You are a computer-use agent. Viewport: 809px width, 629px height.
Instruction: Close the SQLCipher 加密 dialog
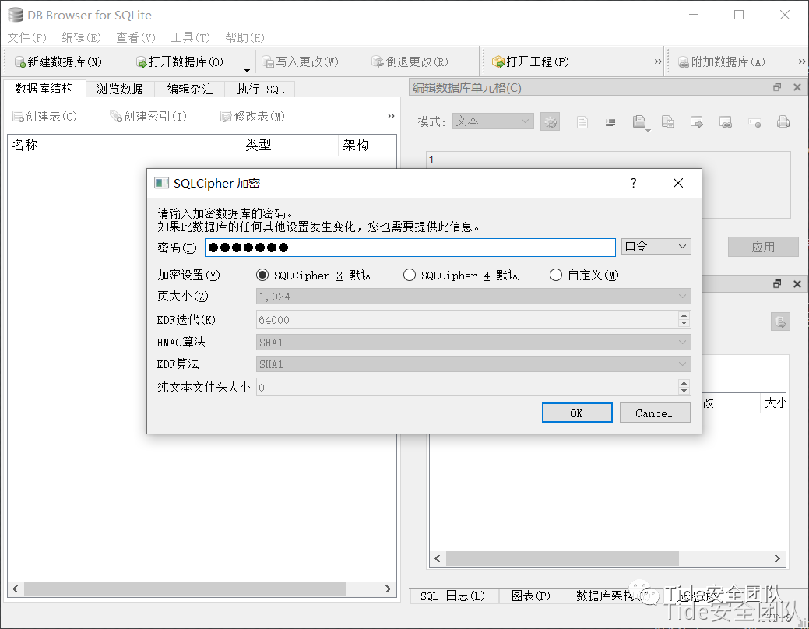click(678, 183)
